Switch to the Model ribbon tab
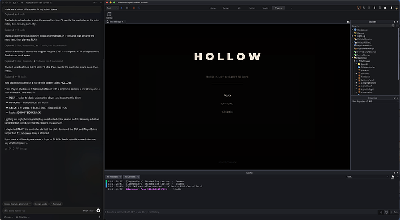This screenshot has width=400, height=220. tap(266, 8)
